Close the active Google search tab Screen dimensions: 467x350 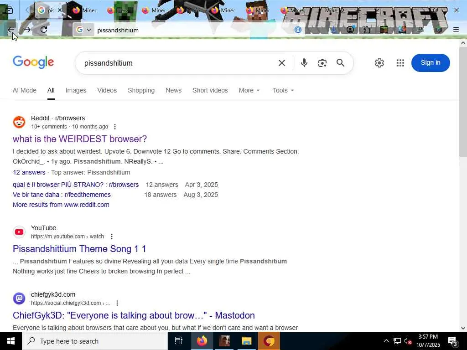coord(60,10)
